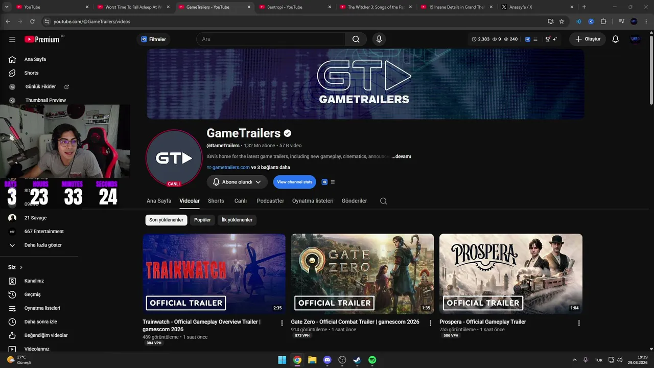The height and width of the screenshot is (368, 654).
Task: Click the View channel stats button
Action: click(x=294, y=182)
